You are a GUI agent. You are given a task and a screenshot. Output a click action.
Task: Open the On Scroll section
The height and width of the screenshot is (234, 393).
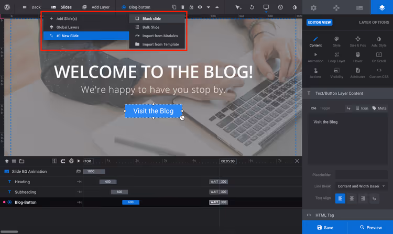379,57
